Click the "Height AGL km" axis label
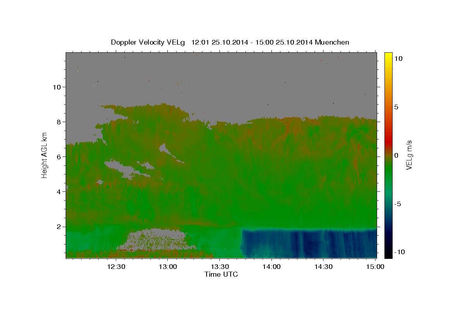Image resolution: width=466 pixels, height=310 pixels. [x=45, y=155]
